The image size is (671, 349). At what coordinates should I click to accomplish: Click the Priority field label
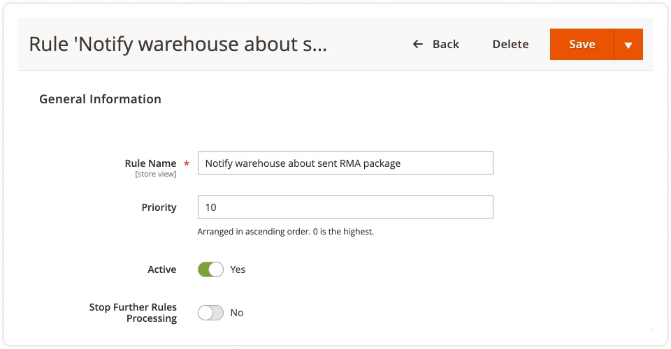(x=159, y=207)
